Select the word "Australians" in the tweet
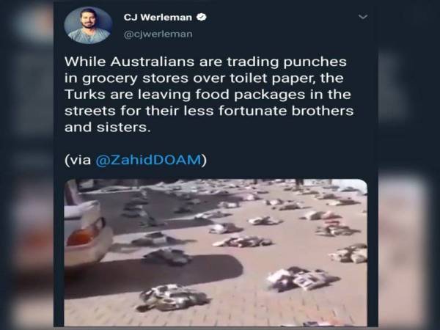Image resolution: width=440 pixels, height=330 pixels. (153, 62)
